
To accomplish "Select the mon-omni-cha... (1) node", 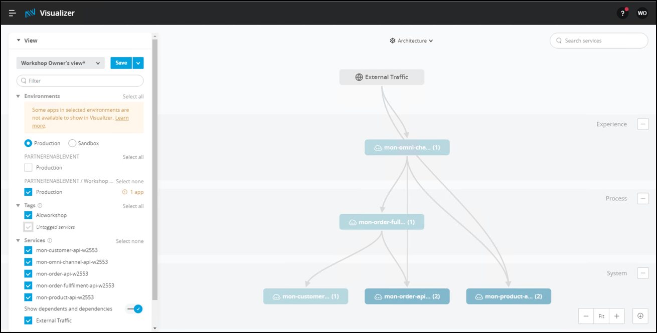I will tap(407, 148).
